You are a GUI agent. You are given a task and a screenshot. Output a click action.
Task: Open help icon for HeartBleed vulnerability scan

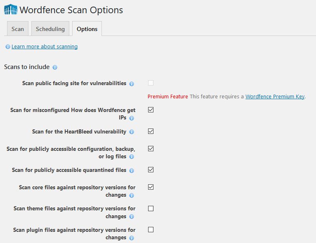tap(132, 132)
